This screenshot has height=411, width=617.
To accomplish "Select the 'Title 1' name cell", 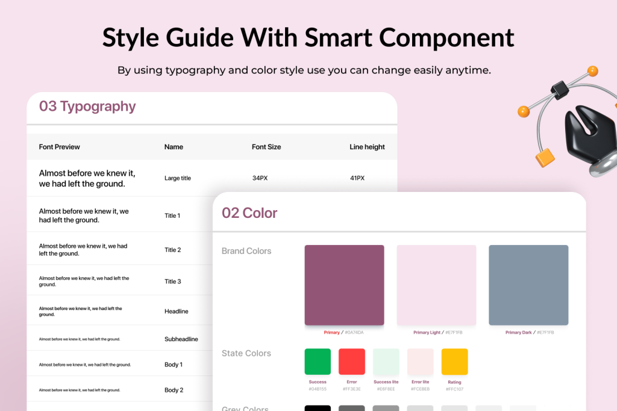I will pyautogui.click(x=172, y=215).
